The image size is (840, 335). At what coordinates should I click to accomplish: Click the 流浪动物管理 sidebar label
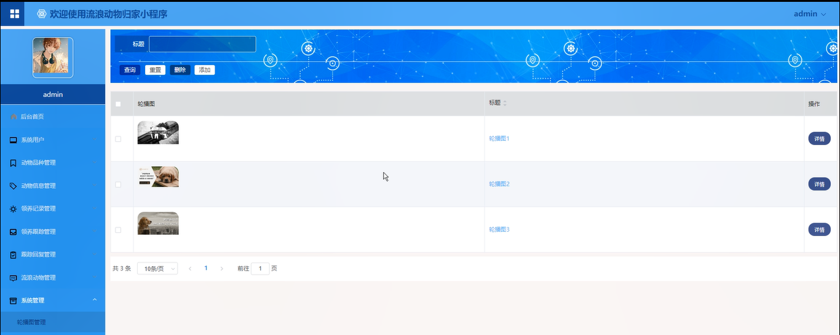39,278
